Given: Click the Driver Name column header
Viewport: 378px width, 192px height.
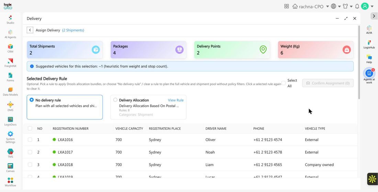Looking at the screenshot, I should coord(216,128).
